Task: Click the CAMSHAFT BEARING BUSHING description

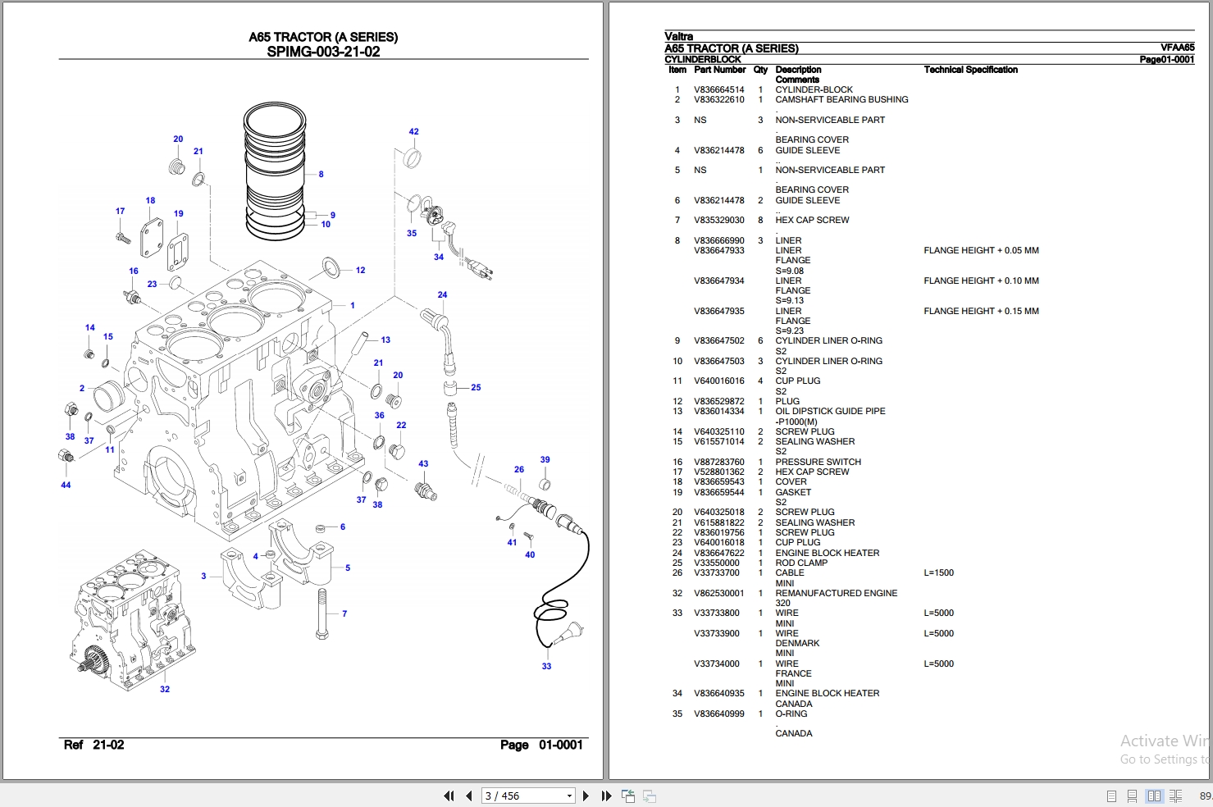Action: click(841, 100)
